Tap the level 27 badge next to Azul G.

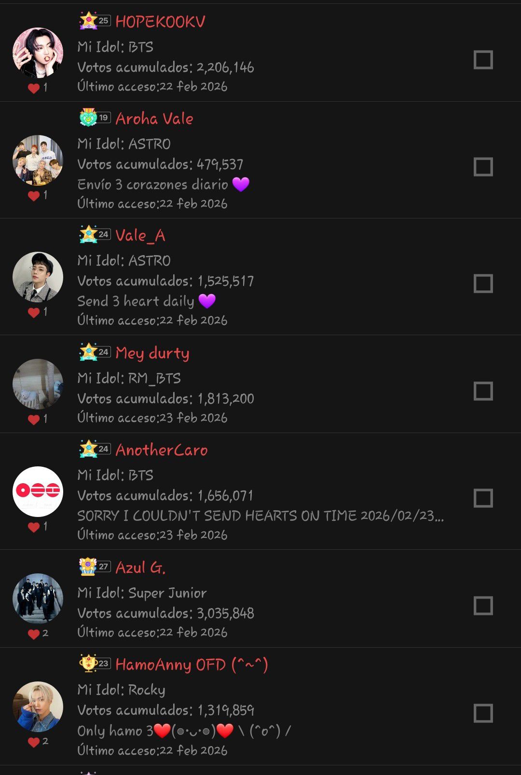point(95,567)
